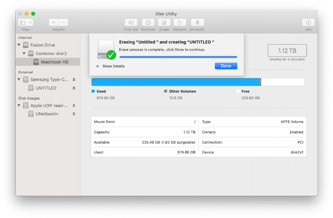Click the Internal section header

pyautogui.click(x=25, y=38)
